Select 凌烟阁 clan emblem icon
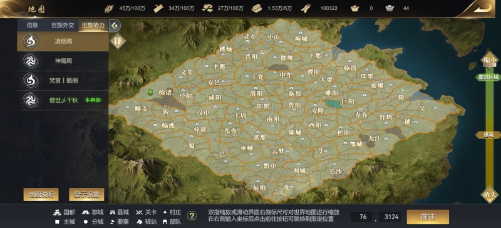The height and width of the screenshot is (228, 501). click(x=31, y=41)
